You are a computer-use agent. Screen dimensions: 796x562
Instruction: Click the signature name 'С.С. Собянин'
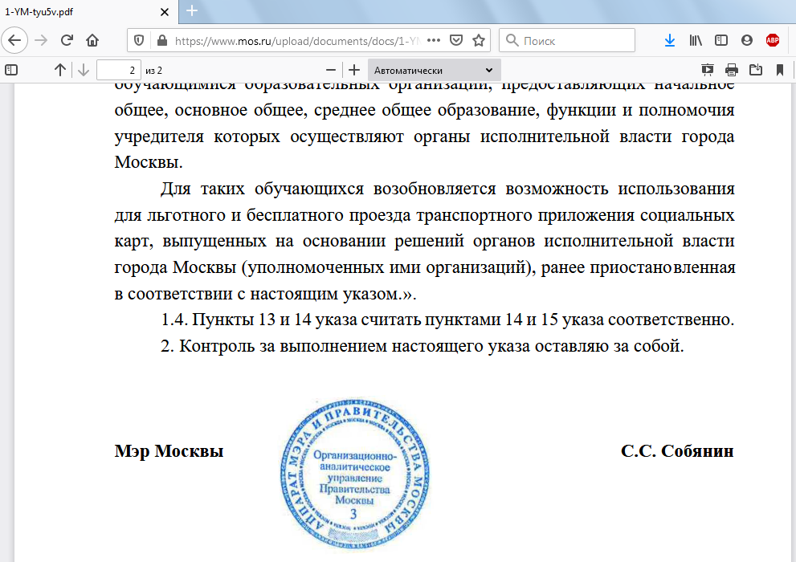[x=677, y=451]
